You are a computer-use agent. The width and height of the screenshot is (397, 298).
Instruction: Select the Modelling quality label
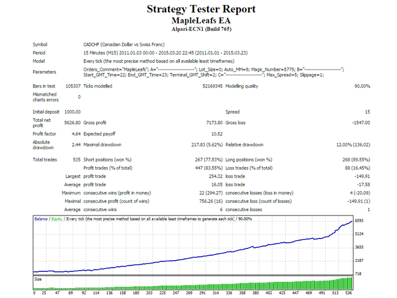(242, 86)
